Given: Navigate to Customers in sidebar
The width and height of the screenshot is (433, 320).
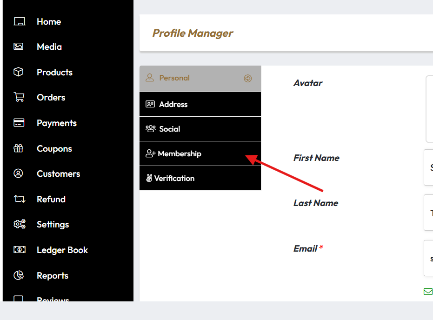Looking at the screenshot, I should (58, 173).
